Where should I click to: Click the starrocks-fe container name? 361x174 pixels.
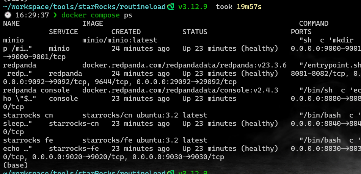pyautogui.click(x=28, y=140)
